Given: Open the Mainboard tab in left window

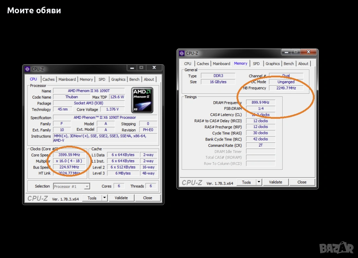Looking at the screenshot, I should tap(67, 79).
